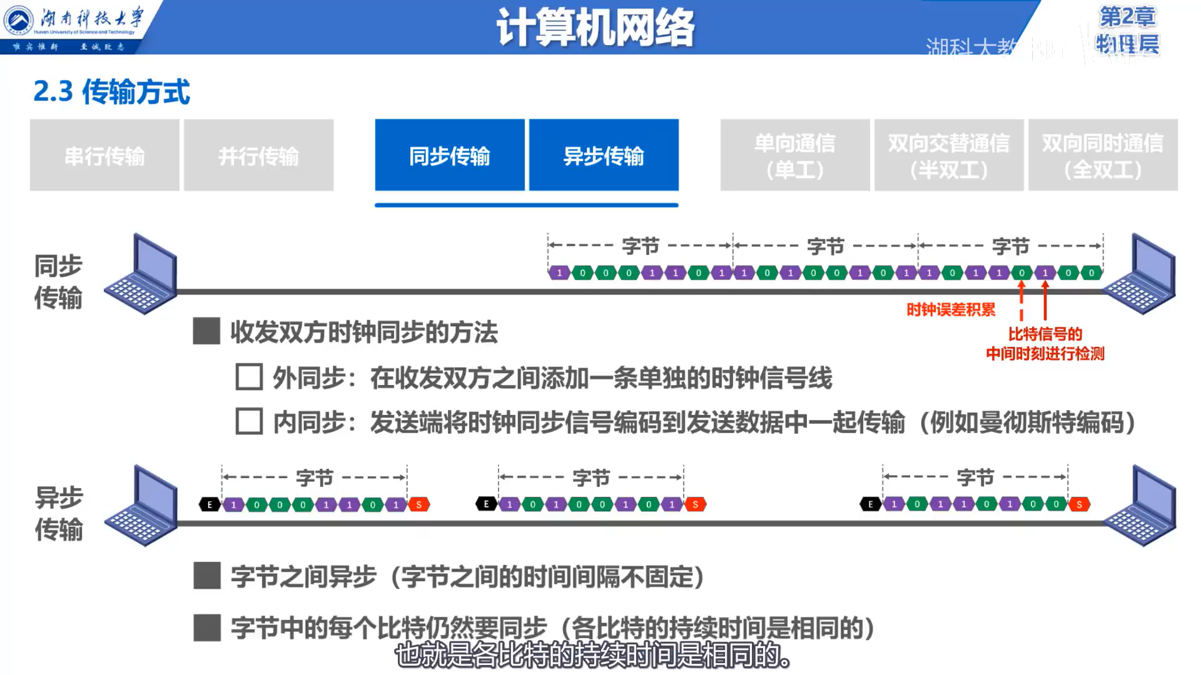Screen dimensions: 1201x675
Task: Tick the hollow box before 内同步
Action: coord(249,421)
